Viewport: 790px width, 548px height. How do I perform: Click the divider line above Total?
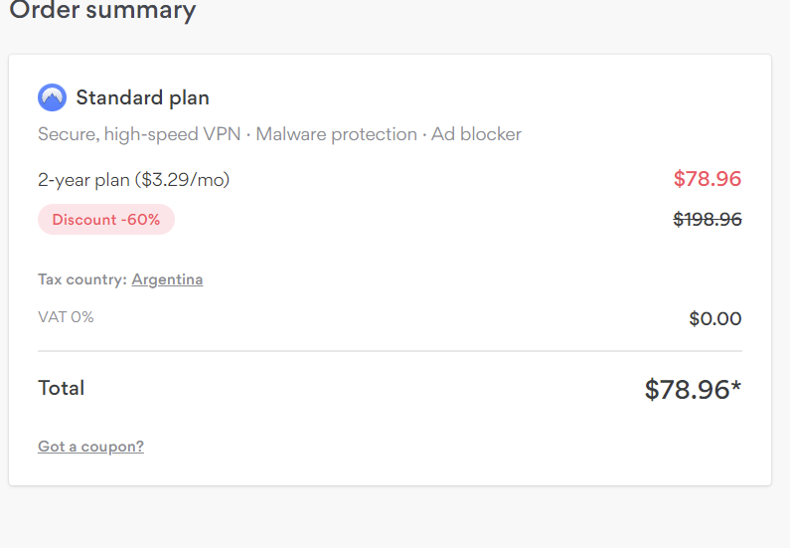click(390, 351)
